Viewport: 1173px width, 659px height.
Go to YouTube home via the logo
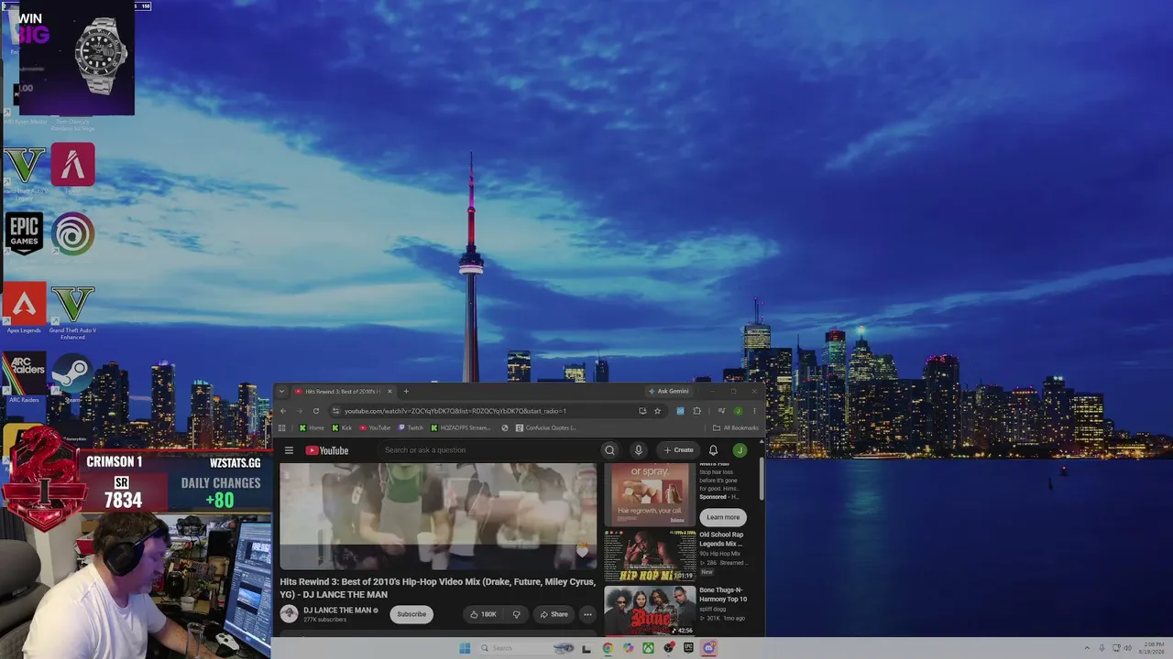327,450
